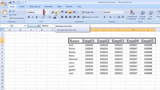Expand Merge & Center dropdown arrow
160x90 pixels.
(100, 17)
